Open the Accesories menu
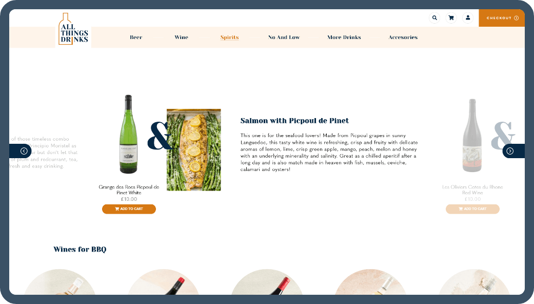 [403, 37]
